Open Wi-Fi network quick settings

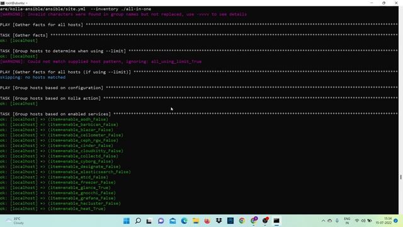pos(357,221)
